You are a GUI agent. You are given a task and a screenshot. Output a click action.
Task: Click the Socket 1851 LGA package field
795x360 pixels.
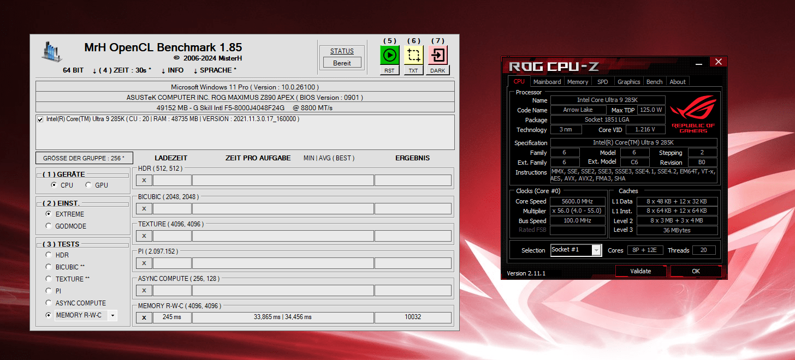tap(608, 119)
